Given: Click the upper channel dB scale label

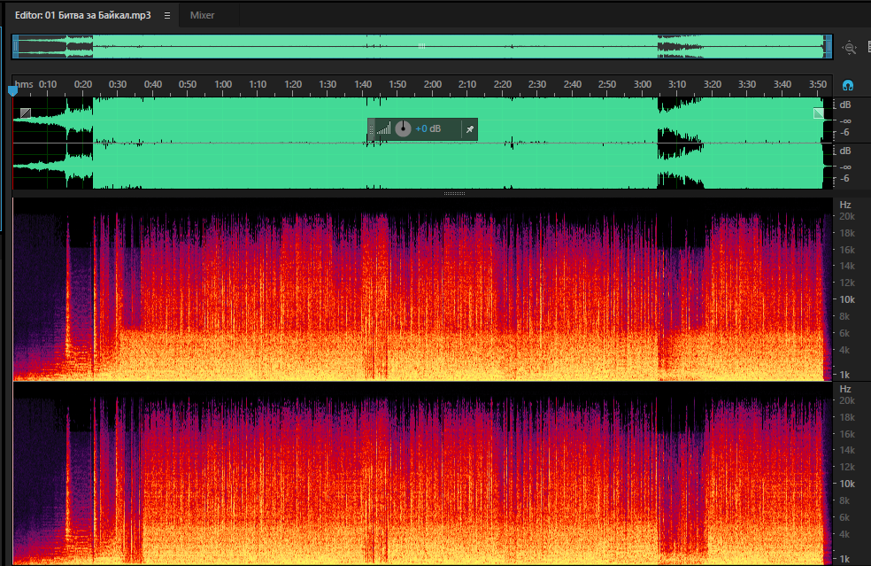Looking at the screenshot, I should pyautogui.click(x=845, y=105).
